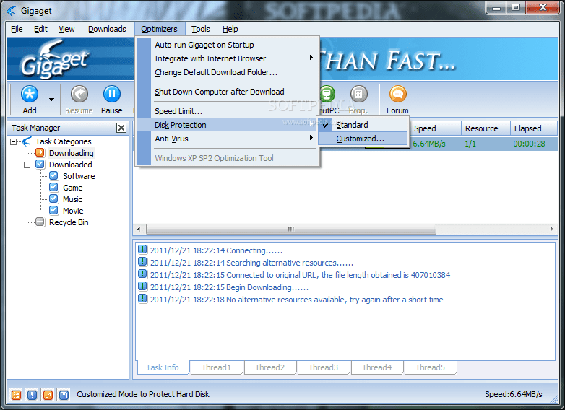Click the Downloading orange arrow icon

click(40, 152)
